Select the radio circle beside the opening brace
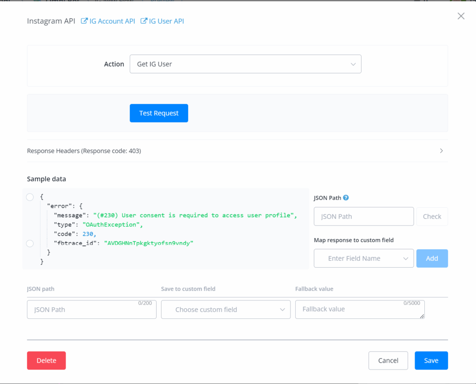476x384 pixels. pyautogui.click(x=30, y=197)
